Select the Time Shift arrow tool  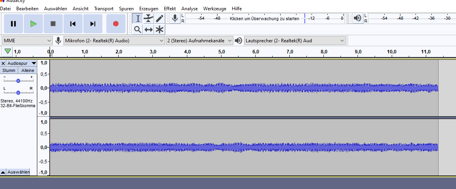(x=148, y=29)
